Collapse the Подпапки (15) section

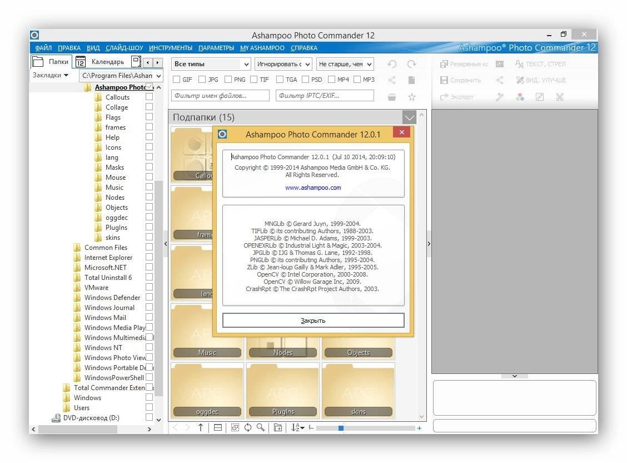[410, 117]
